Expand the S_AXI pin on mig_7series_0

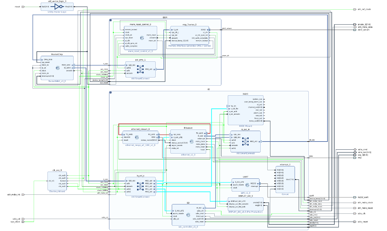[172, 30]
